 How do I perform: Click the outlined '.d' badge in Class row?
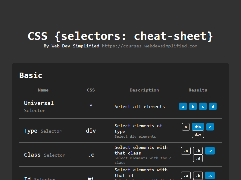198,158
